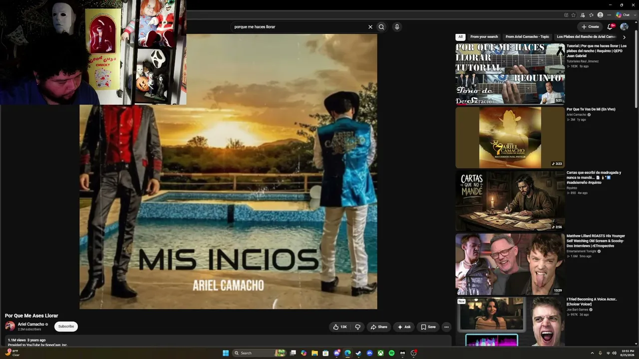The image size is (639, 359).
Task: Click the Create button
Action: [590, 27]
